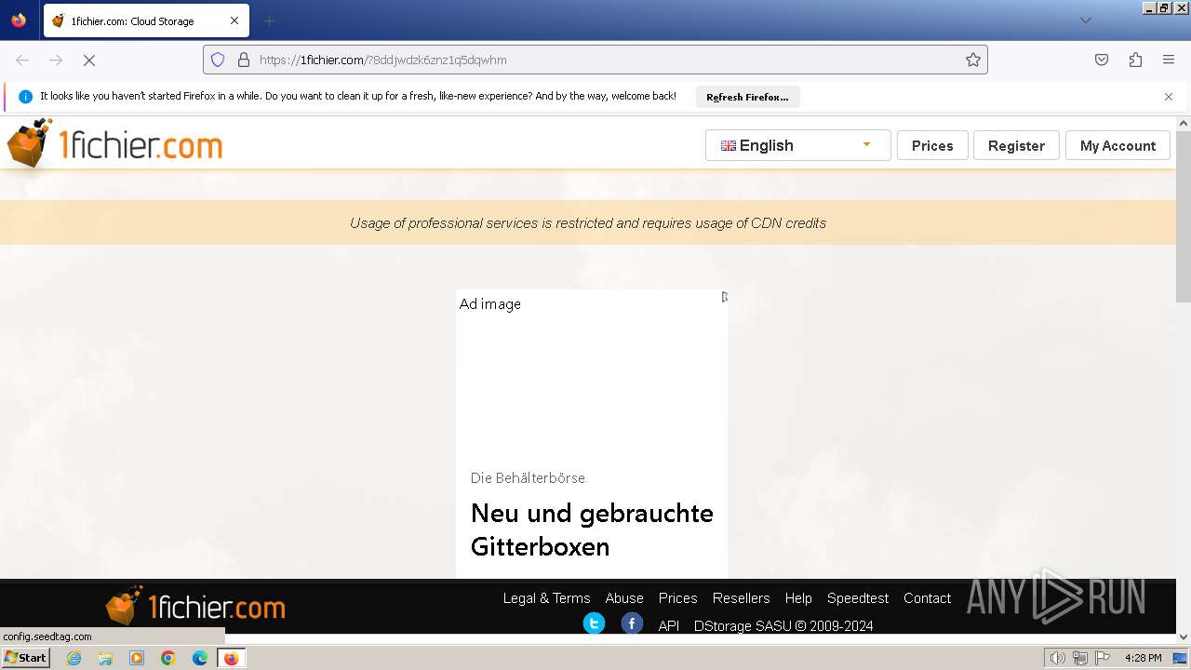Open a new tab with the plus button
1191x670 pixels.
[x=269, y=20]
